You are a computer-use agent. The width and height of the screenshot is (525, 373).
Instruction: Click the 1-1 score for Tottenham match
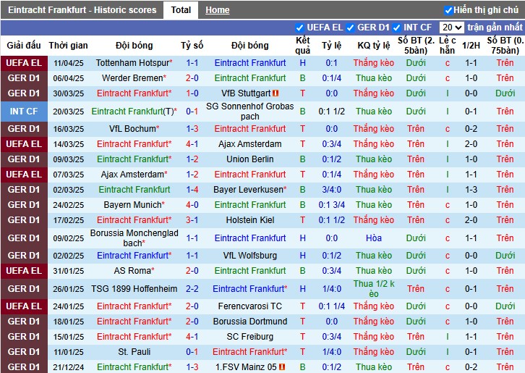[x=192, y=63]
